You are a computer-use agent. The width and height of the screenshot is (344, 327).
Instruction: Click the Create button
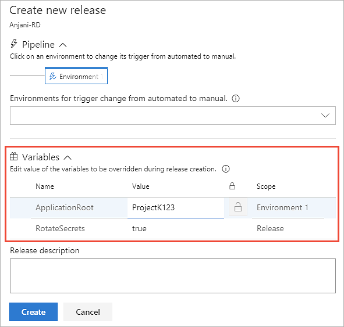point(33,312)
